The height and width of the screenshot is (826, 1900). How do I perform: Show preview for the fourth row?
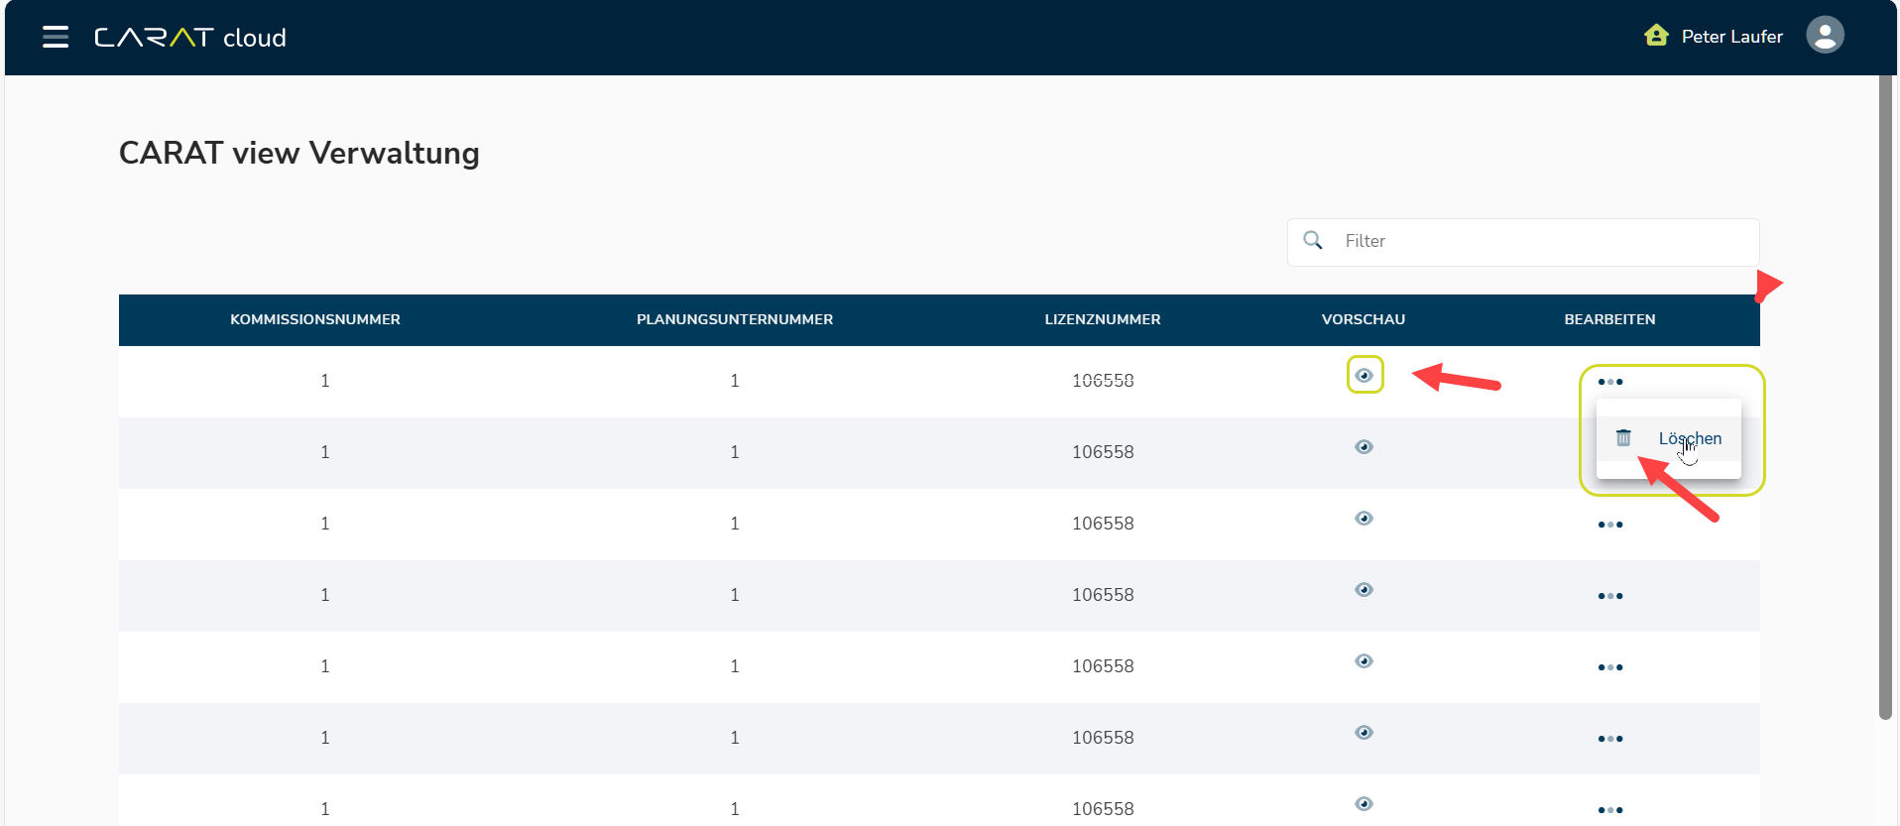tap(1365, 590)
